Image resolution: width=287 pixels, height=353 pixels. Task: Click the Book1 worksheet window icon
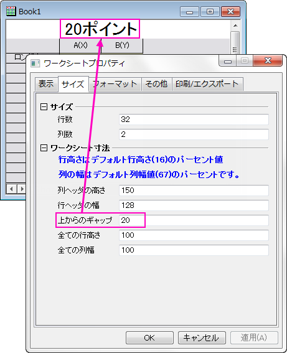pyautogui.click(x=11, y=11)
